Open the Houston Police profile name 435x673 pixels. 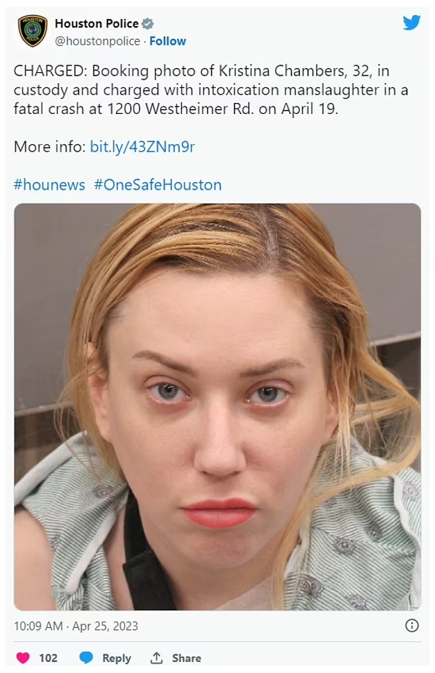coord(97,24)
